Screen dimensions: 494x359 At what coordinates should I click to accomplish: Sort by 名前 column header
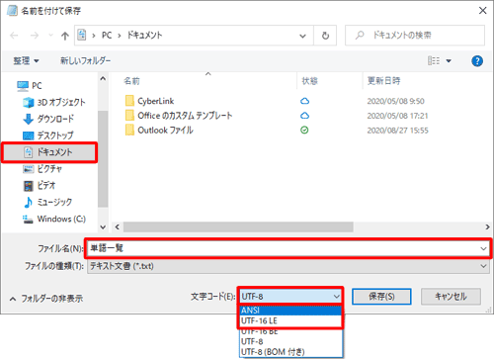(131, 81)
